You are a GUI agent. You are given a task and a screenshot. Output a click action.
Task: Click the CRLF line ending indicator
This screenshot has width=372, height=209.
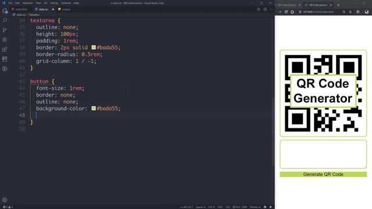220,207
